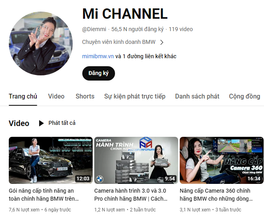Click BMW logo on second thumbnail
Screen dimensions: 264x219
[x=99, y=179]
